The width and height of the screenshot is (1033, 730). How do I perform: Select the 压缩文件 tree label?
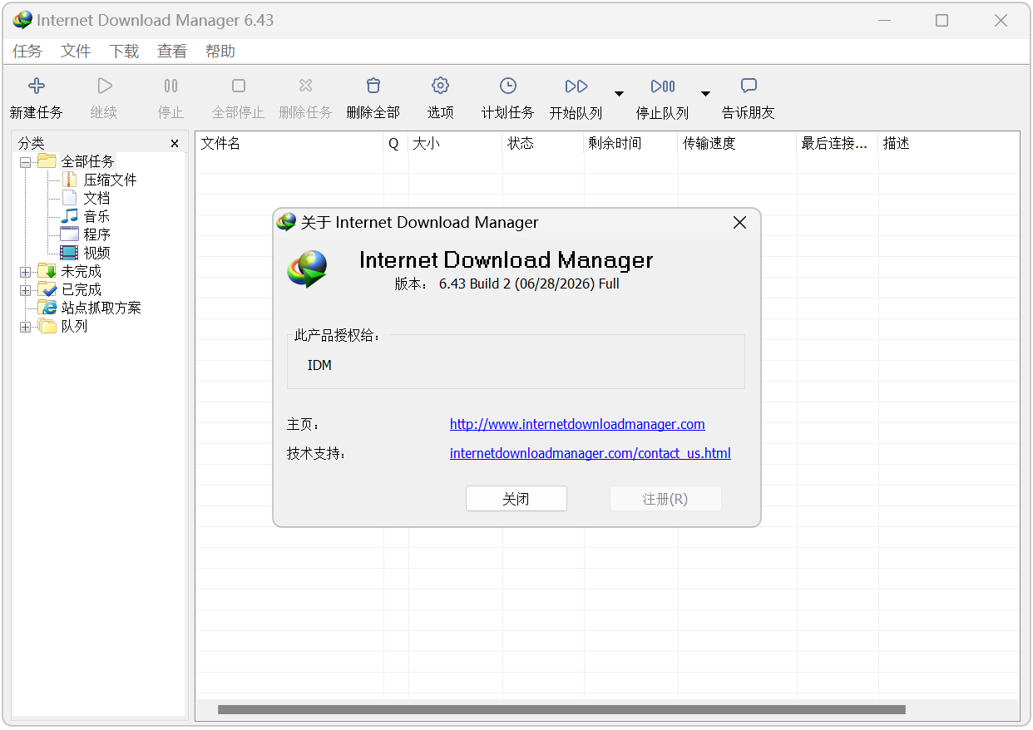point(110,180)
